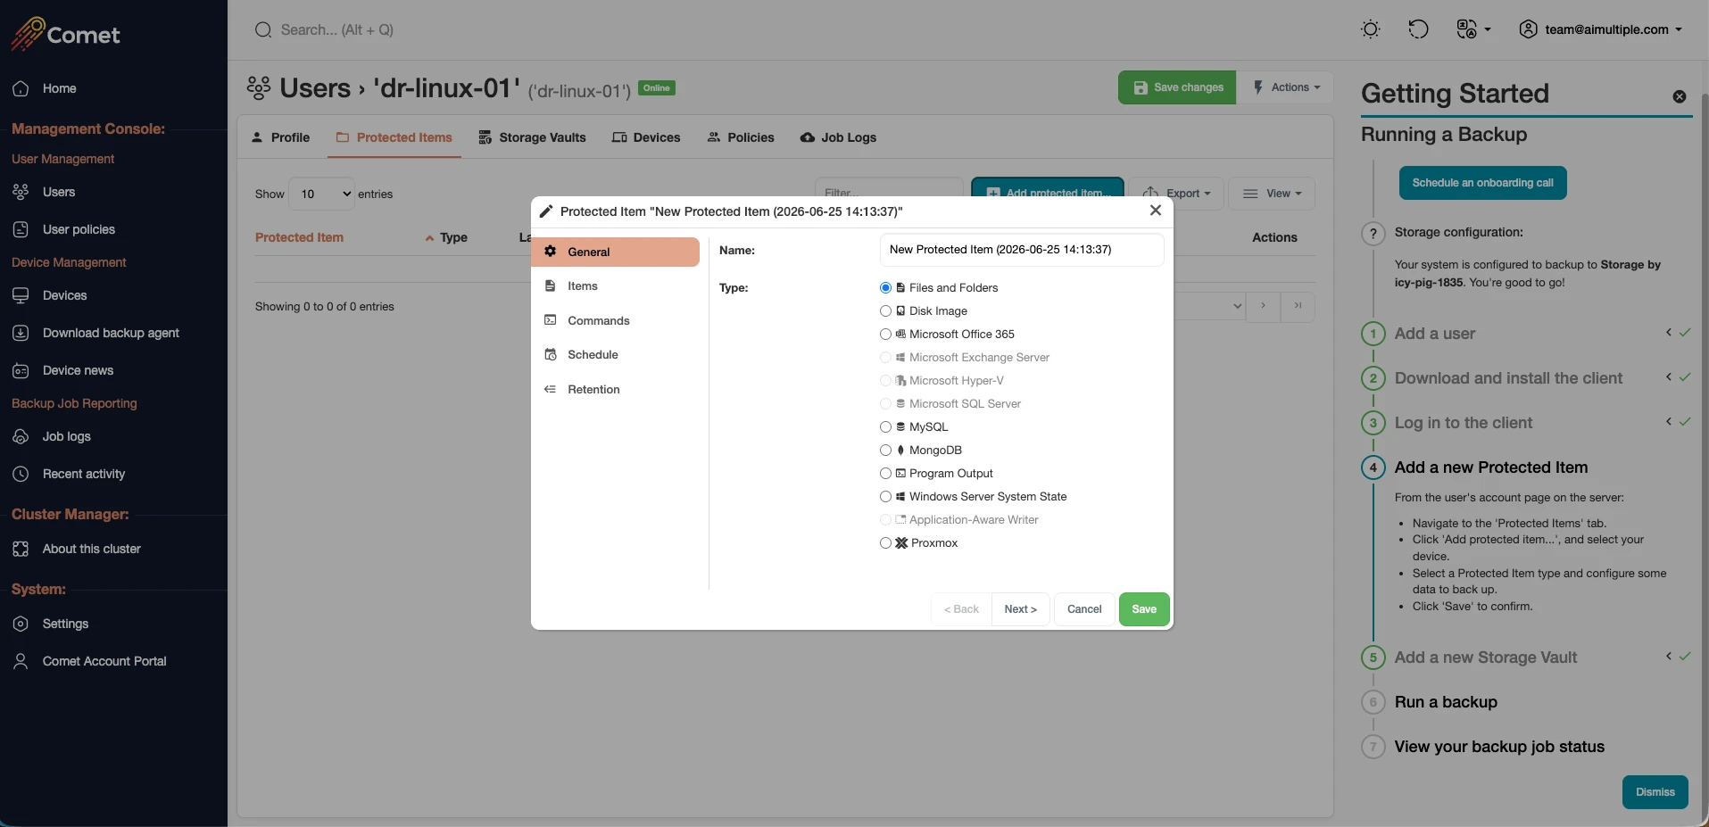The width and height of the screenshot is (1709, 827).
Task: Click the green Save button
Action: 1144,609
